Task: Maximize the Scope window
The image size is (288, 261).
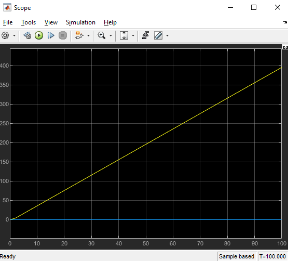Action: [254, 8]
